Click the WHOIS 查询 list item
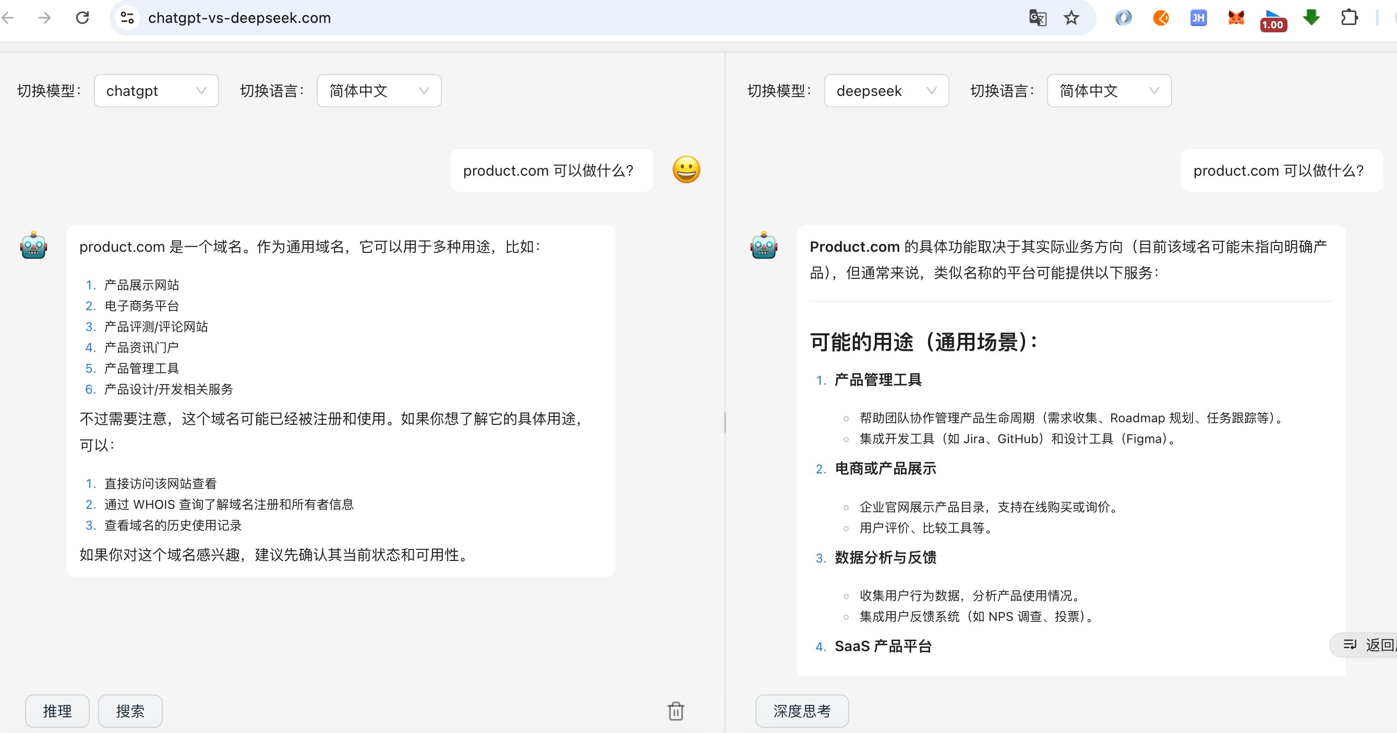Viewport: 1397px width, 733px height. (229, 504)
